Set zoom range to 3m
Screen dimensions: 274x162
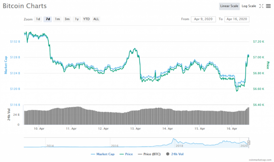point(67,19)
